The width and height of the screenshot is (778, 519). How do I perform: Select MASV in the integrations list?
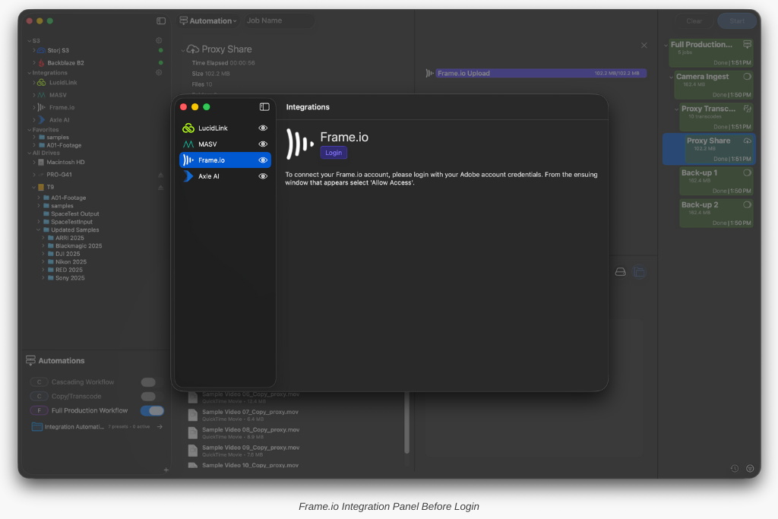(x=207, y=144)
